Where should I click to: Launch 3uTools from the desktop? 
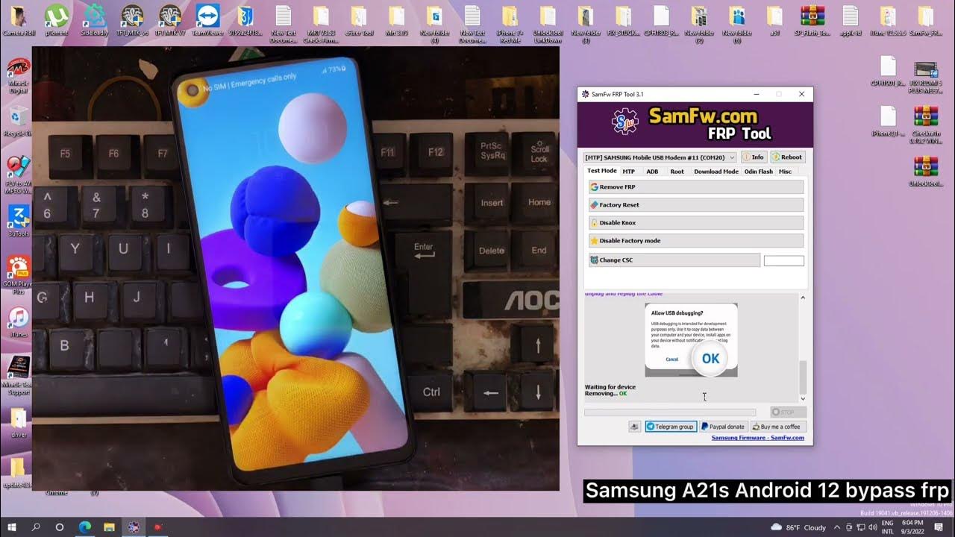point(18,222)
